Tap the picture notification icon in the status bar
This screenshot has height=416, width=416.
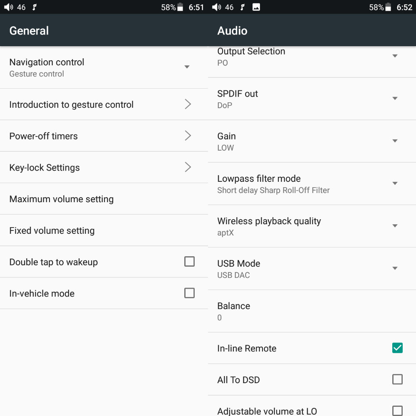click(x=256, y=7)
